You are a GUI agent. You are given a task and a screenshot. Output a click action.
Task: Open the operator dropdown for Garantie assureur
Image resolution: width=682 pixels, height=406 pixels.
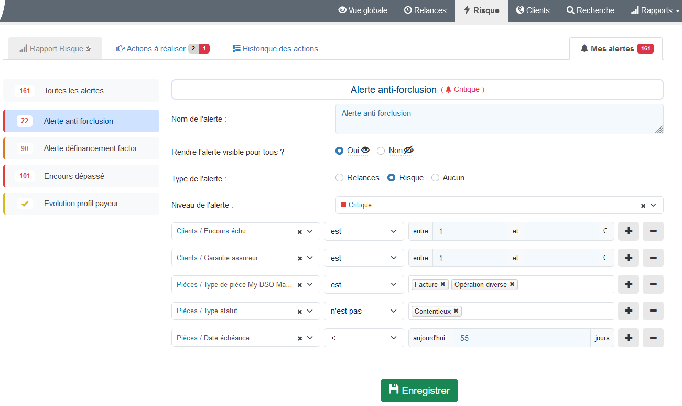pyautogui.click(x=364, y=258)
